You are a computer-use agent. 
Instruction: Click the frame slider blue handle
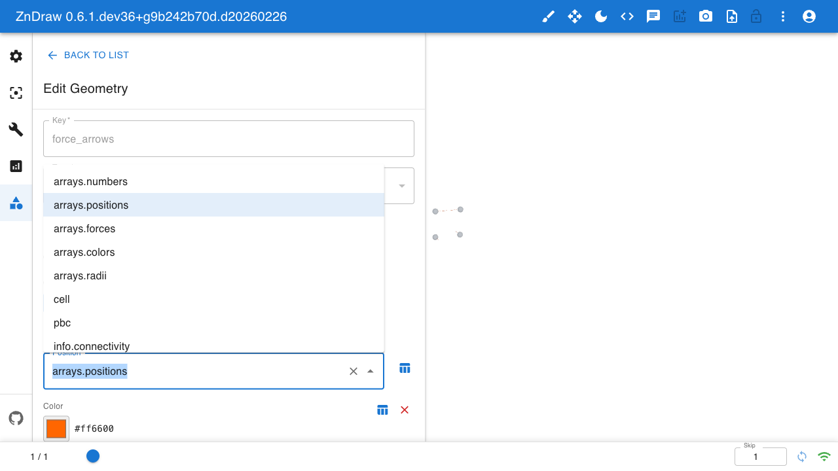93,456
